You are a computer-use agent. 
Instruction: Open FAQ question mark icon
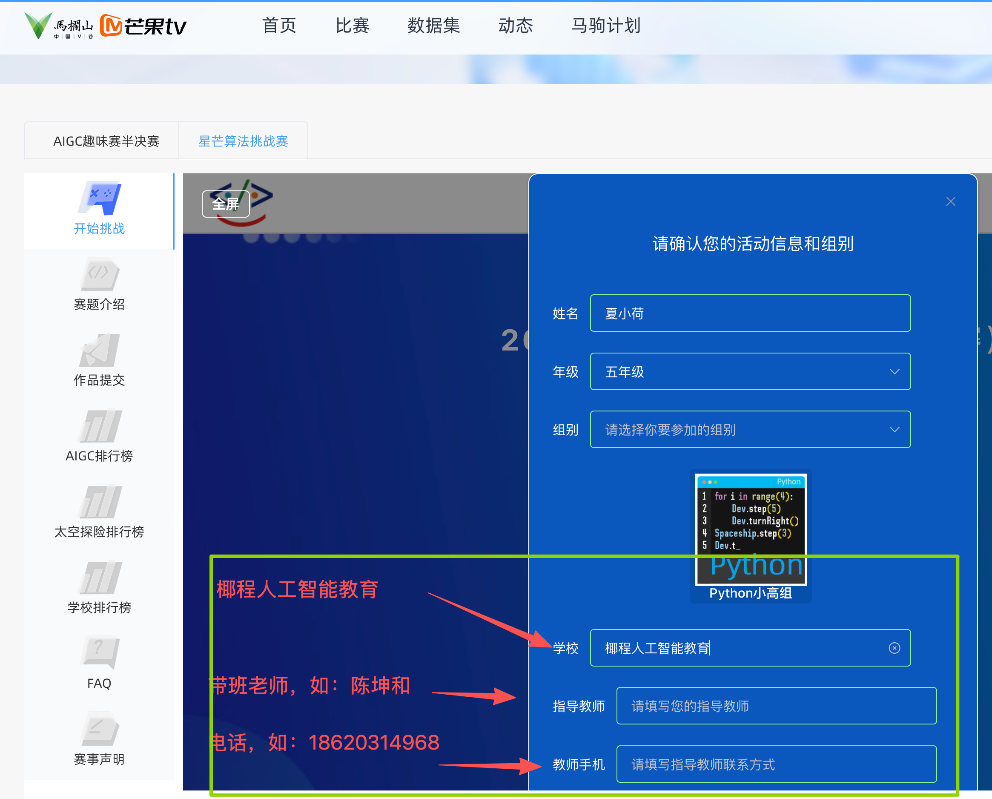point(99,652)
